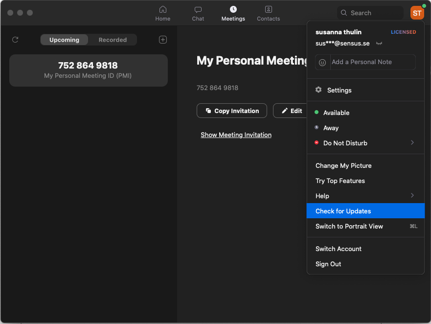431x324 pixels.
Task: Click the sus***@sensus.se email text
Action: 342,44
